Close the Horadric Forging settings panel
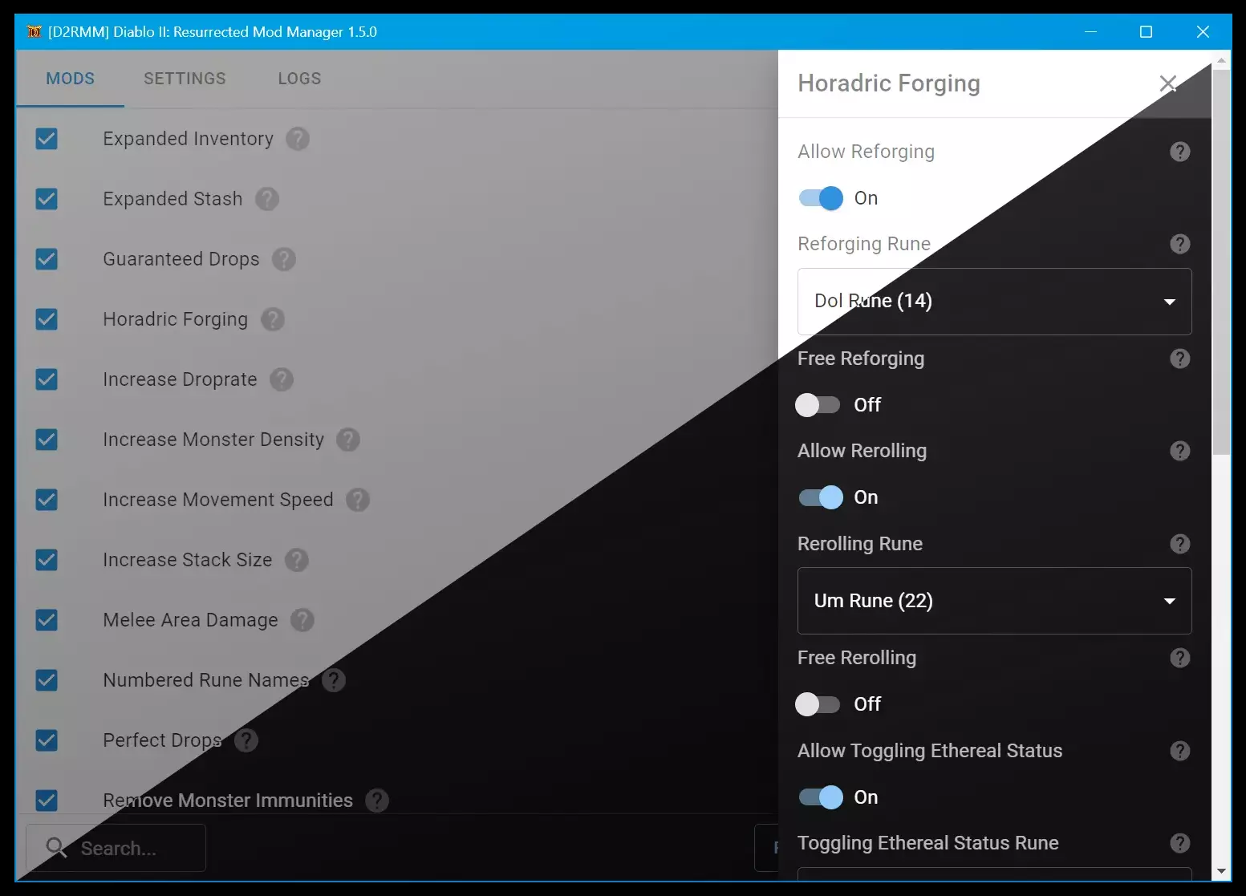 tap(1168, 83)
